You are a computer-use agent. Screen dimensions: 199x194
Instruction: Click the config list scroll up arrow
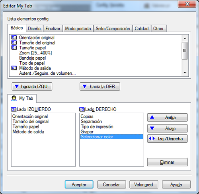[x=185, y=39]
